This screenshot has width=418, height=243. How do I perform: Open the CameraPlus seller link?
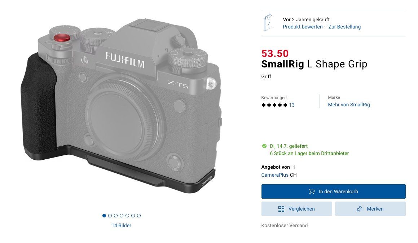274,175
